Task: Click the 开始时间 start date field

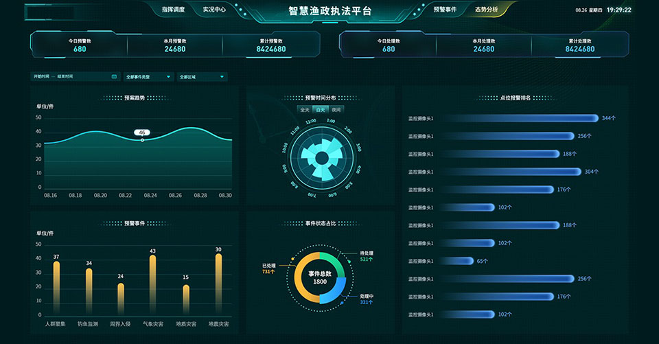Action: (42, 77)
